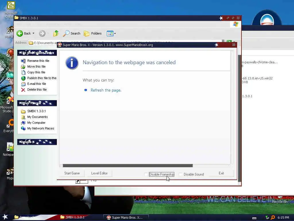This screenshot has height=221, width=294.
Task: Click the win32 file in background window
Action: pyautogui.click(x=257, y=80)
